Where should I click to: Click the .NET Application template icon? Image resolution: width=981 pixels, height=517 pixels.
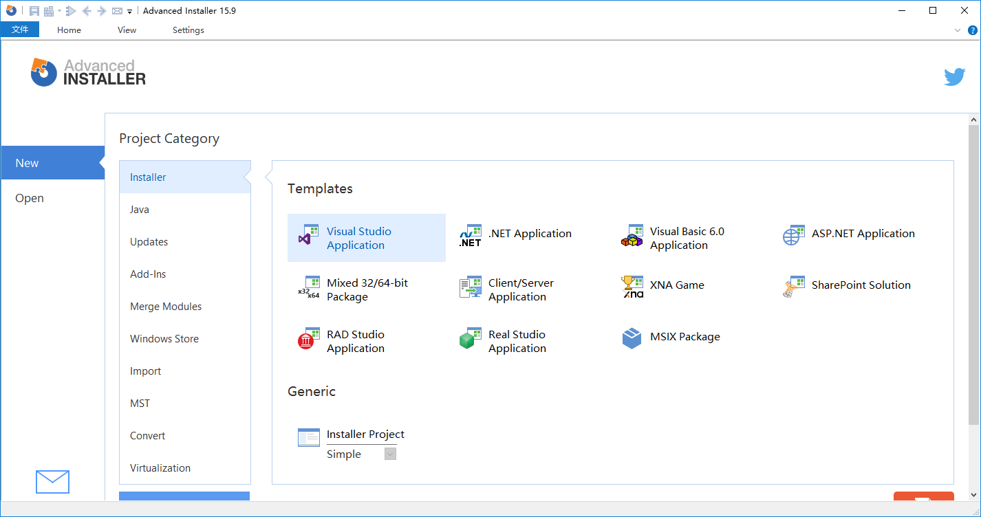(x=471, y=235)
